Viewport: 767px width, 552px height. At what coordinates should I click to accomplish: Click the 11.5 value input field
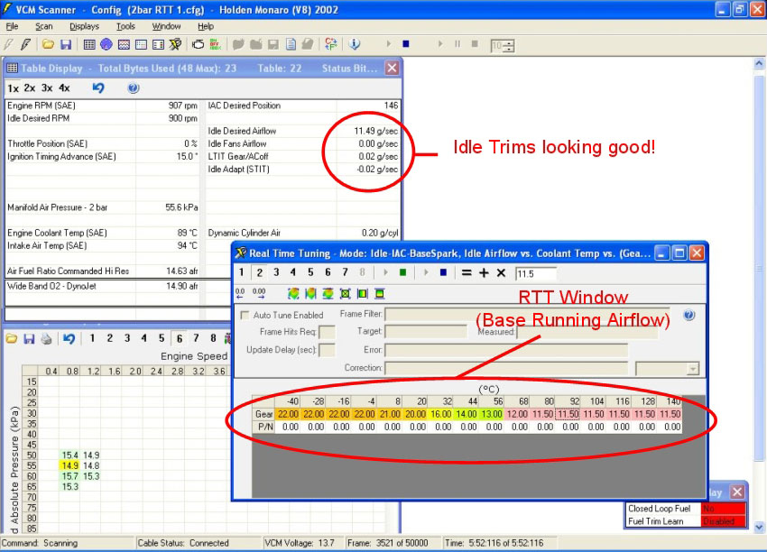click(535, 272)
